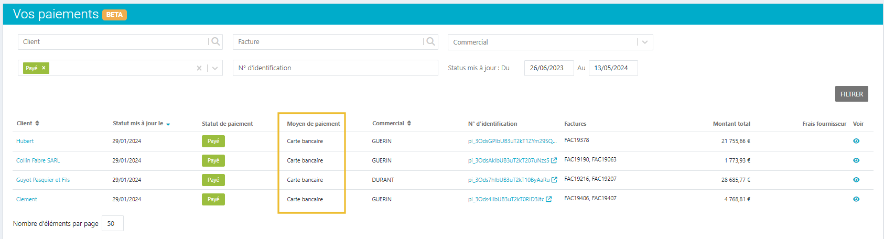This screenshot has width=884, height=239.
Task: Open external link icon for Clement payment ID
Action: tap(549, 199)
